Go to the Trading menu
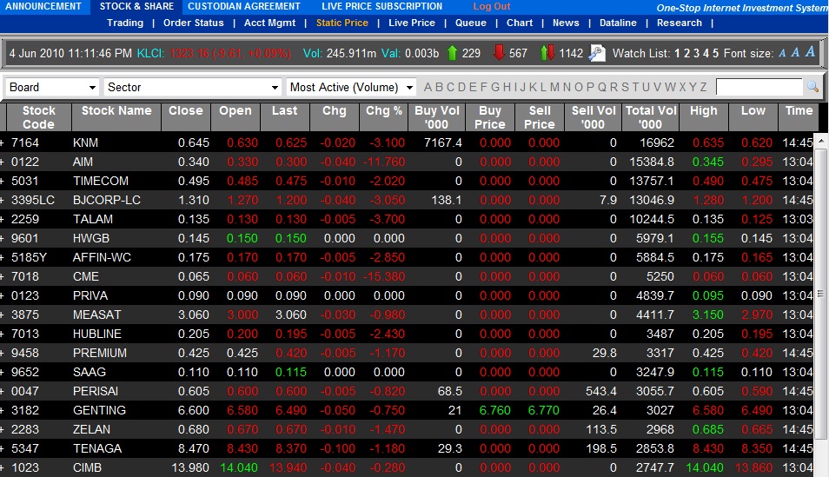The height and width of the screenshot is (477, 829). 125,23
